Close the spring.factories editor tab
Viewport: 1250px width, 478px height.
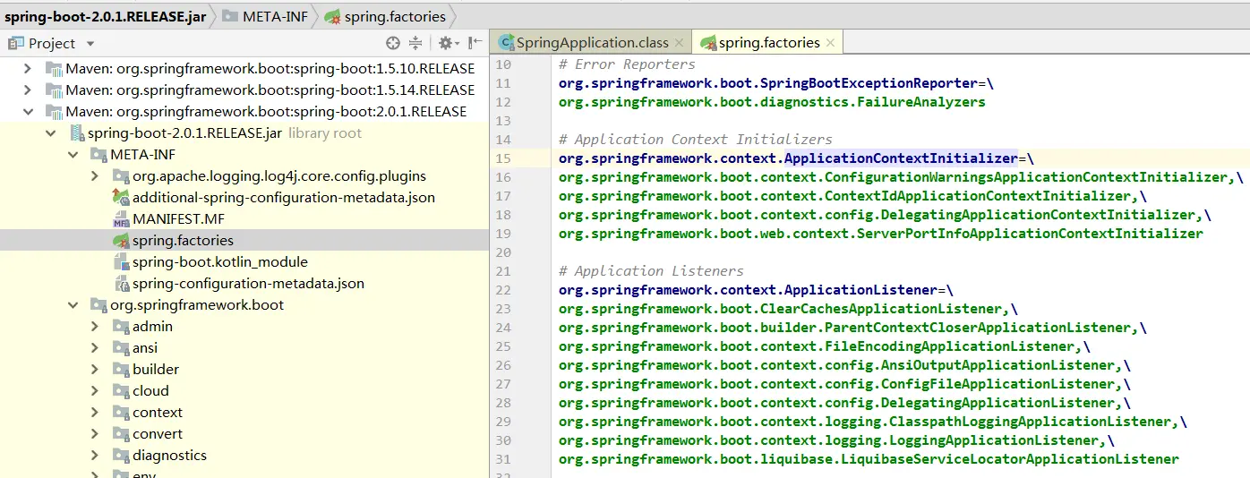(x=830, y=42)
